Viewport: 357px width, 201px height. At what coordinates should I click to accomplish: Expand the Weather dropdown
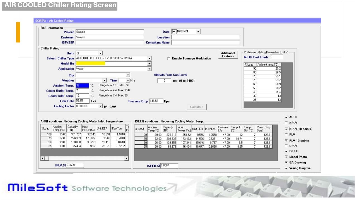point(104,80)
